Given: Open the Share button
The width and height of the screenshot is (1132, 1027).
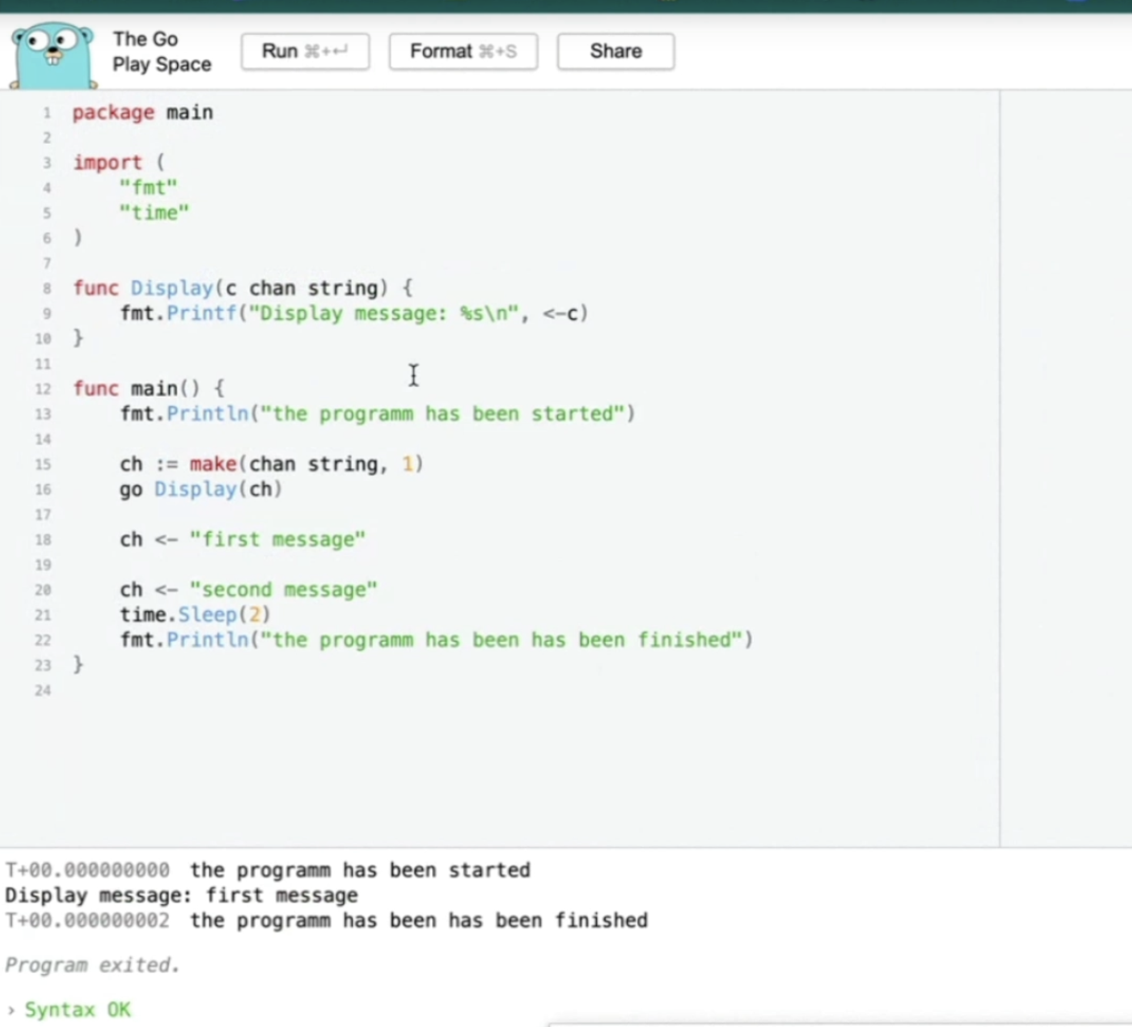Looking at the screenshot, I should pos(615,52).
